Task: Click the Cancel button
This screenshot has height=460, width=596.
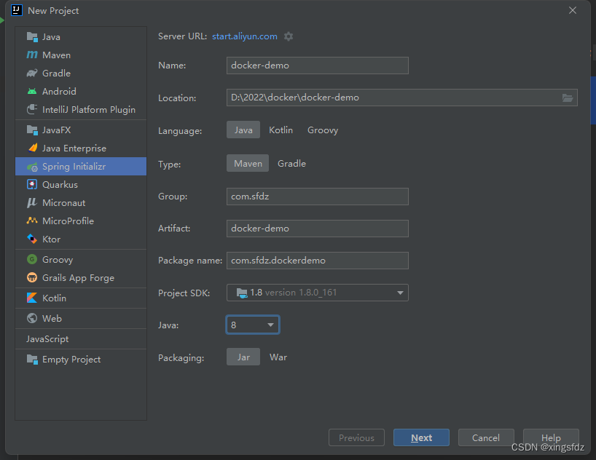Action: (486, 437)
